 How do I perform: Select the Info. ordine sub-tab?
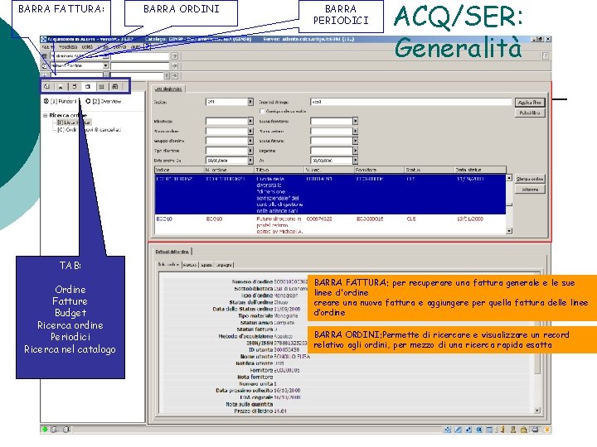pyautogui.click(x=168, y=265)
